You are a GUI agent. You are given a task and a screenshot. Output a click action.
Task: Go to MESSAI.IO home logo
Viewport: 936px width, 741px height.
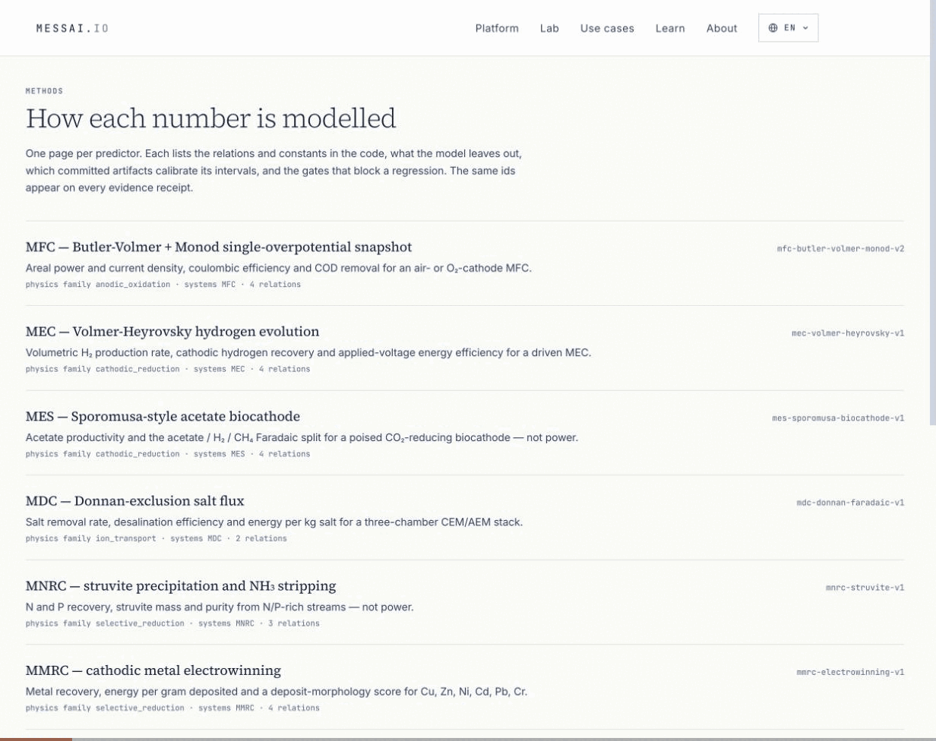(x=72, y=28)
